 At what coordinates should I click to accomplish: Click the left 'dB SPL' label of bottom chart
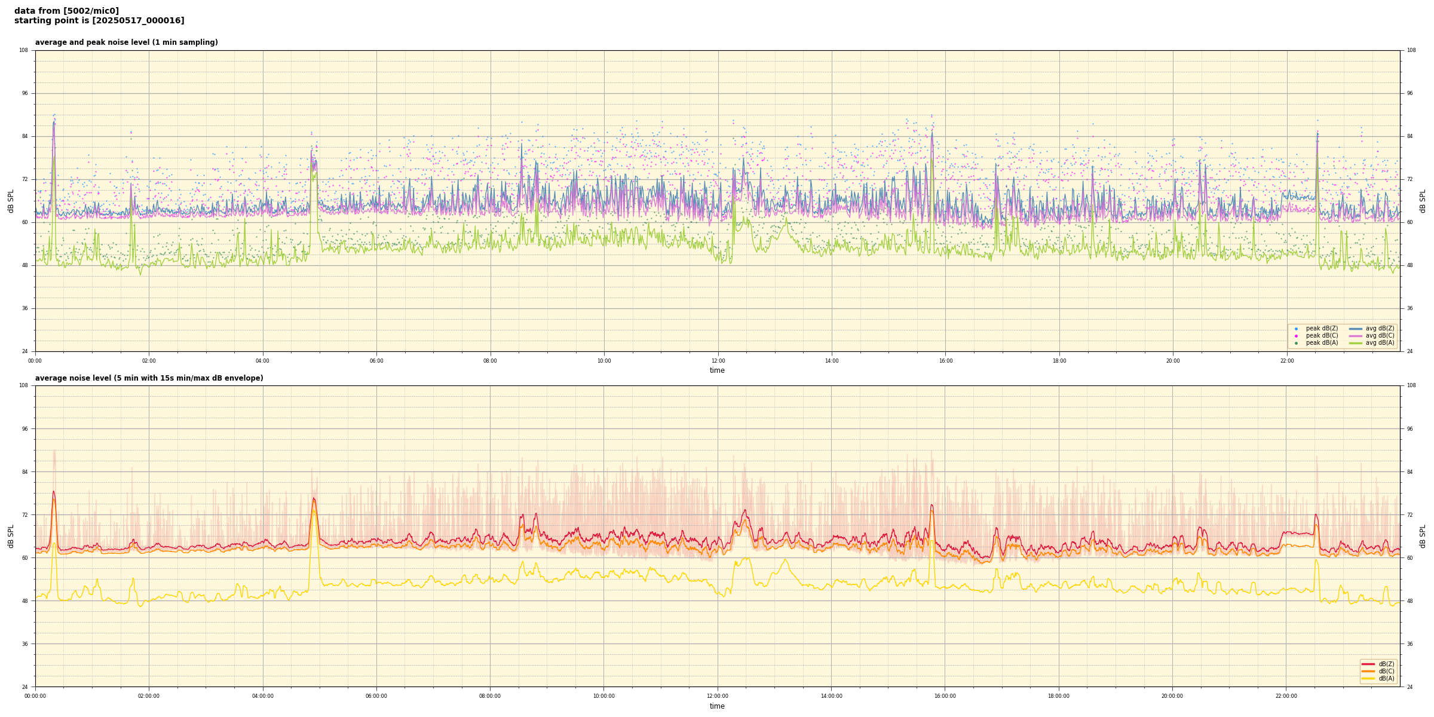(11, 536)
